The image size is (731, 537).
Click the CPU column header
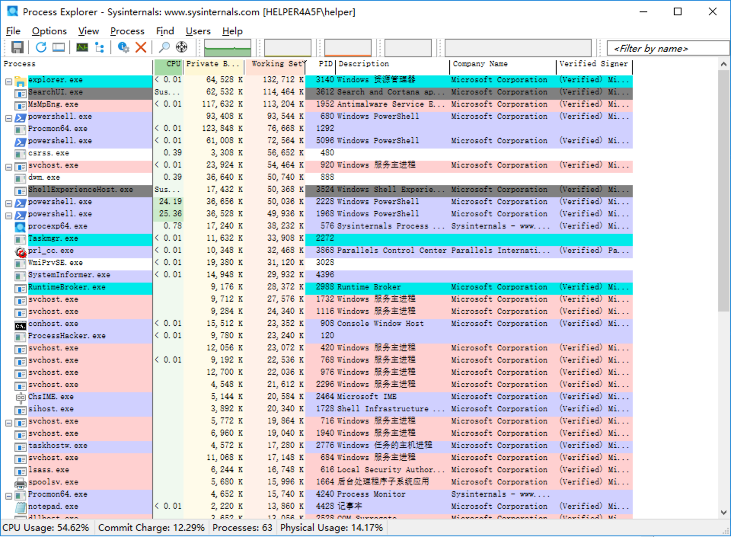point(169,64)
